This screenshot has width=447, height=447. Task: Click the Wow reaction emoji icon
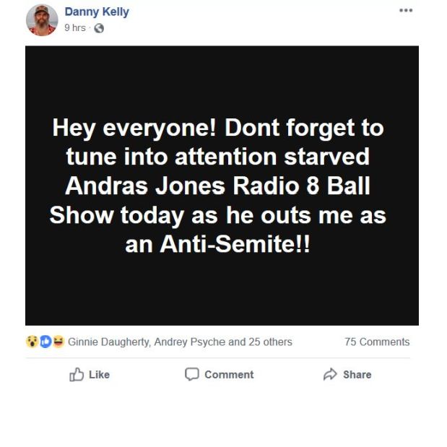(32, 342)
